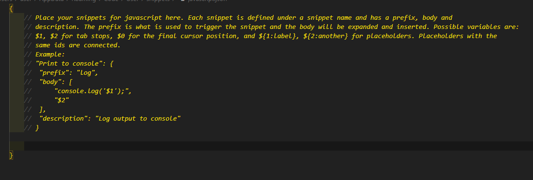Select the AppData breadcrumb segment
Viewport: 533px width, 180px height.
coord(51,0)
